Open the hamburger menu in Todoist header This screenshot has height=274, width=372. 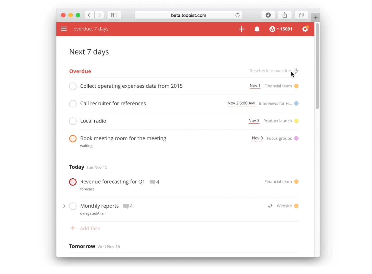coord(64,29)
